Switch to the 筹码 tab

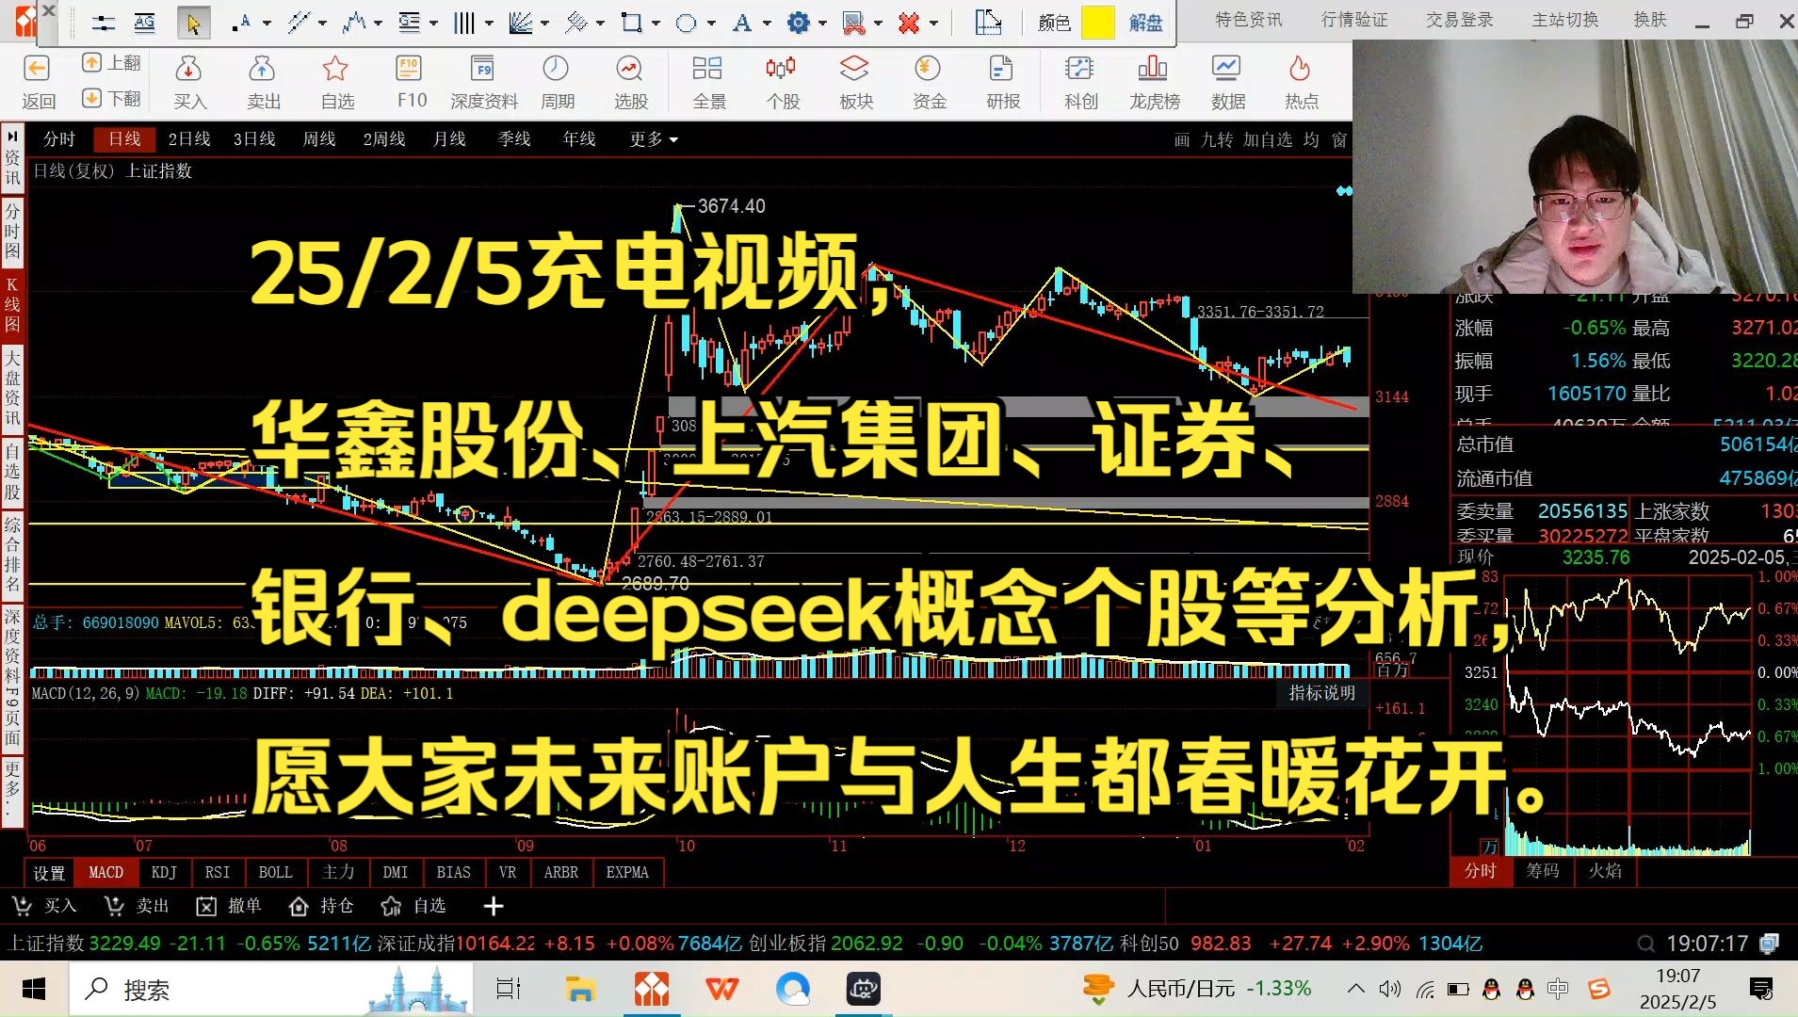click(1542, 871)
